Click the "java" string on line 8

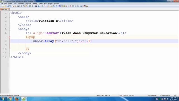pyautogui.click(x=81, y=41)
